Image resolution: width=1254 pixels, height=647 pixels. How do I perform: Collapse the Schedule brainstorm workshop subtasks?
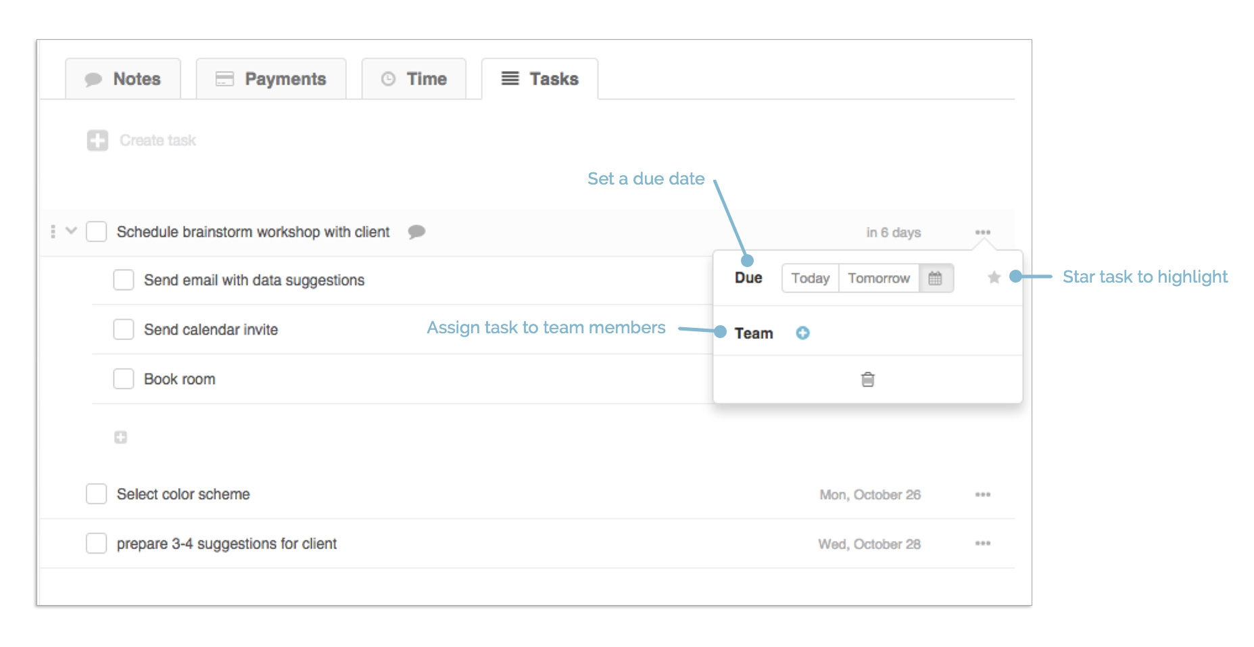pos(71,231)
